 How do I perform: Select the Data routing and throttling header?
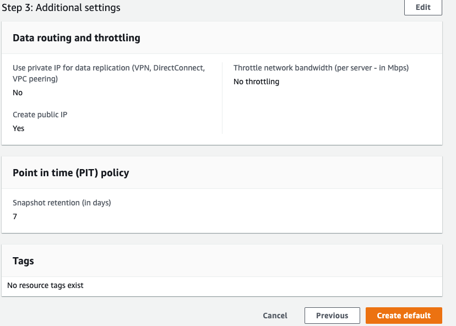coord(77,38)
